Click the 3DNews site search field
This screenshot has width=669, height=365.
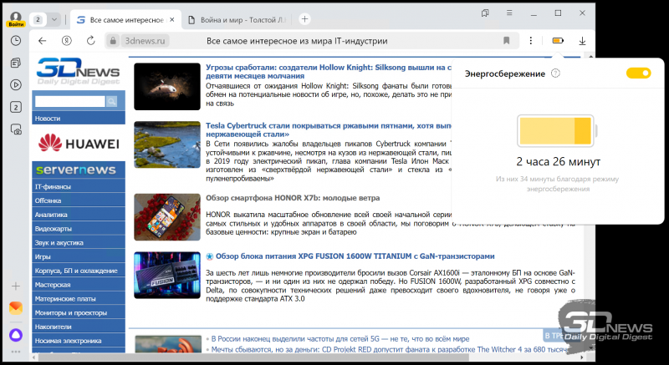[x=69, y=101]
